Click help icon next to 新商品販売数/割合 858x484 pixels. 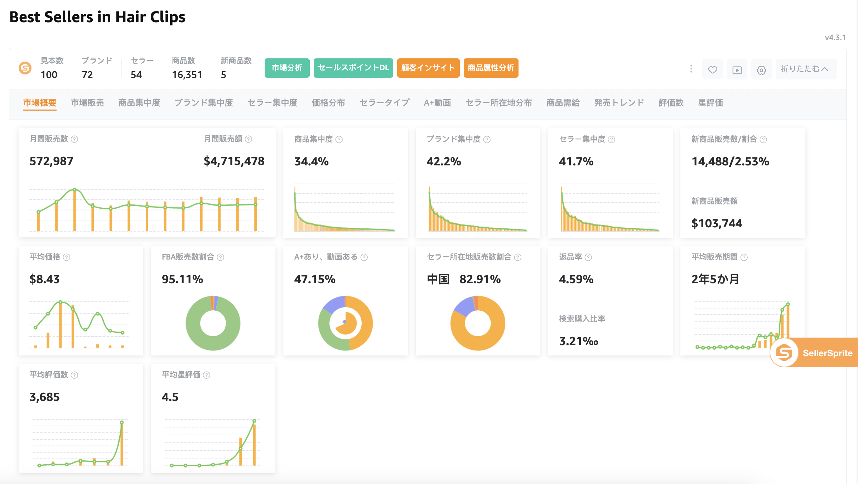763,139
